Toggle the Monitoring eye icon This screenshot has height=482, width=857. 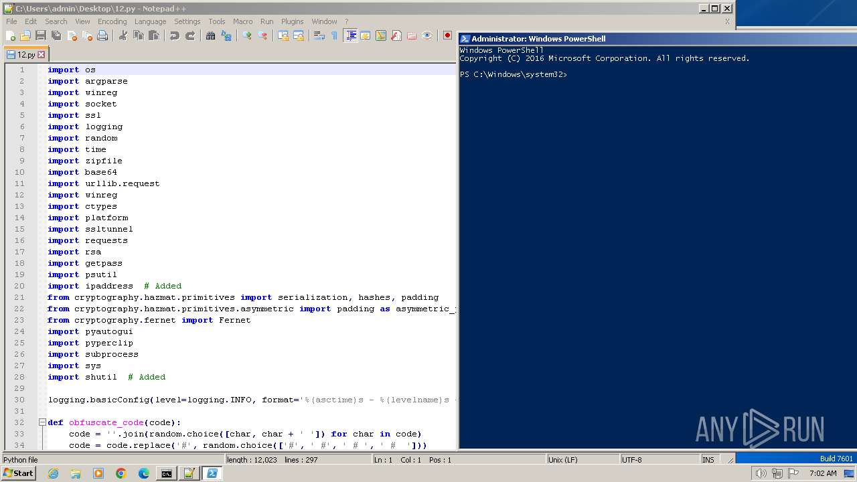coord(427,35)
